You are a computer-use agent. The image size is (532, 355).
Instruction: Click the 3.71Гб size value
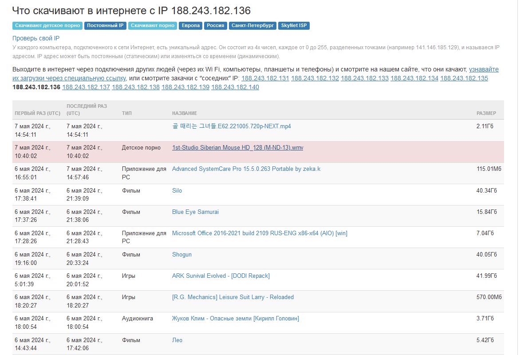point(485,318)
